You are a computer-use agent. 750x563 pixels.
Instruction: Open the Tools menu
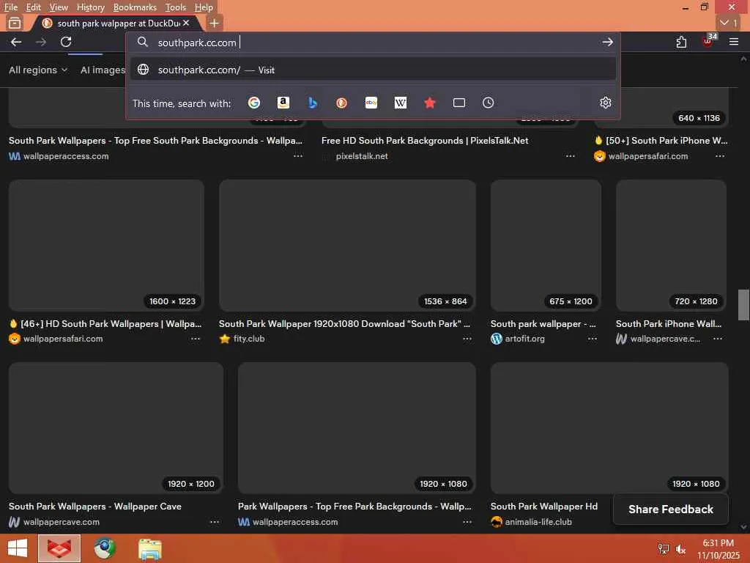click(x=176, y=7)
